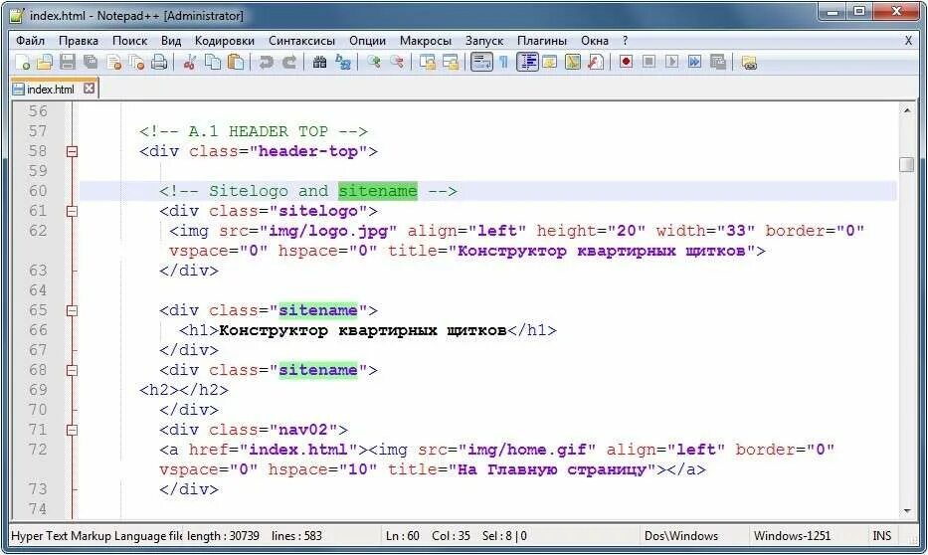This screenshot has width=928, height=555.
Task: Save the current file with floppy icon
Action: click(x=68, y=62)
